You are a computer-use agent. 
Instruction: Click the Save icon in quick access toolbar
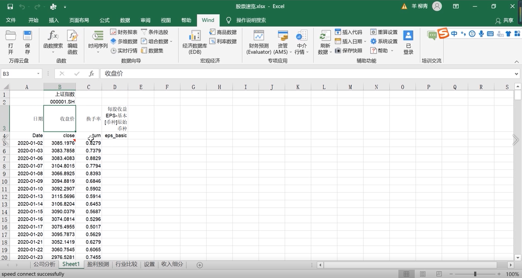click(x=10, y=7)
